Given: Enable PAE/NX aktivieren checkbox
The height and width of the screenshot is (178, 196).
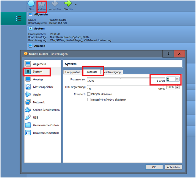Looking at the screenshot, I should click(x=89, y=94).
